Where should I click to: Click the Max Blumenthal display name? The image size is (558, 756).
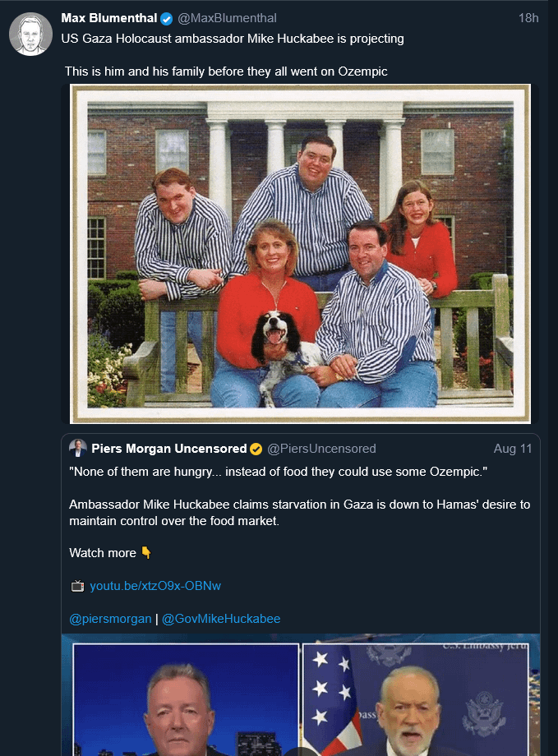click(x=109, y=18)
